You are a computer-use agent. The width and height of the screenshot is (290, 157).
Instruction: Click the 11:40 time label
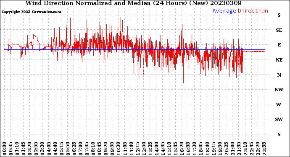pos(131,149)
